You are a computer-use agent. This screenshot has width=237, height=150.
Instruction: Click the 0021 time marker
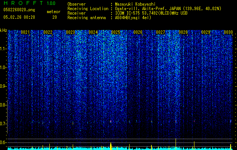pyautogui.click(x=25, y=32)
